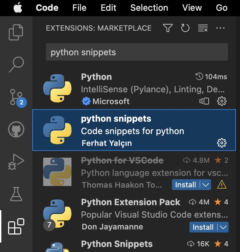Click publisher name Don Jayamanne

112,227
